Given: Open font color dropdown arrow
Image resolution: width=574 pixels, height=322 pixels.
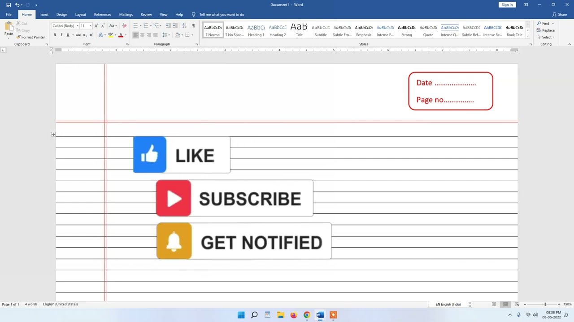Looking at the screenshot, I should point(125,35).
